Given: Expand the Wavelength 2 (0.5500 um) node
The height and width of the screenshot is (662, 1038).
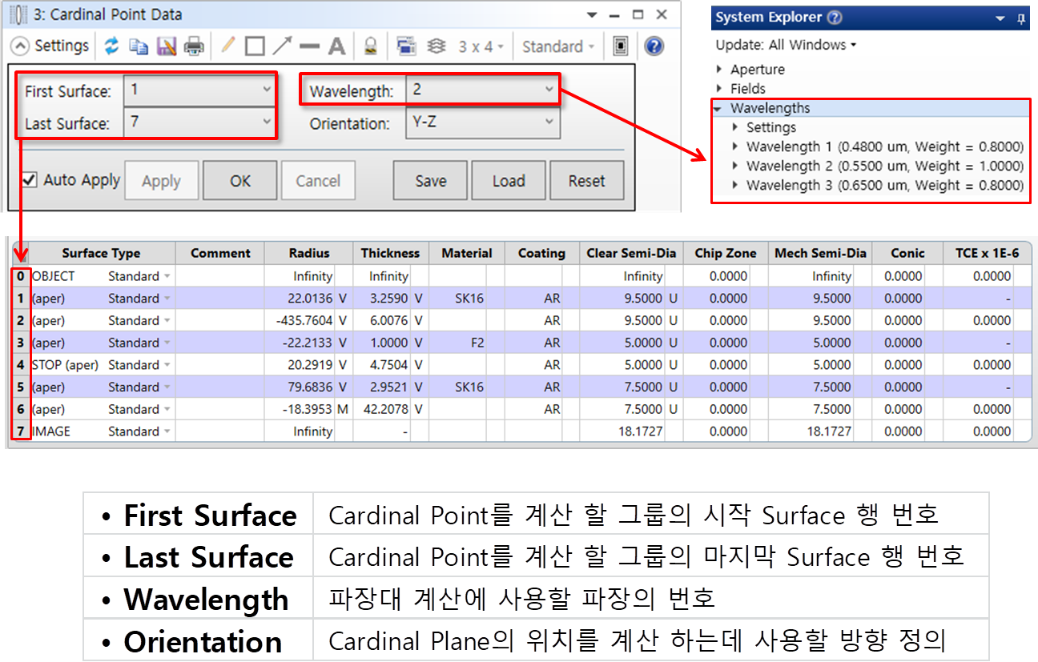Looking at the screenshot, I should (x=736, y=166).
